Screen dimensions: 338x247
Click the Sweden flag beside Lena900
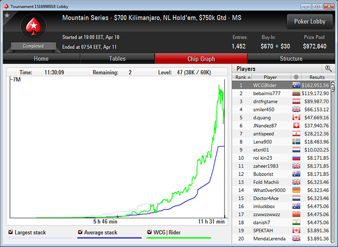click(x=296, y=142)
